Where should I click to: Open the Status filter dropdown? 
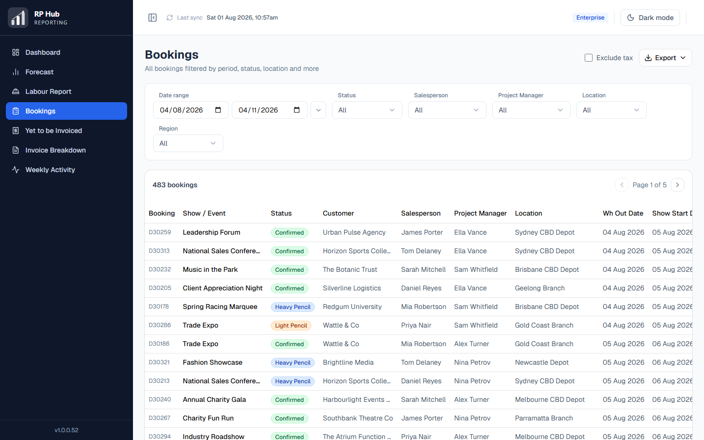367,110
